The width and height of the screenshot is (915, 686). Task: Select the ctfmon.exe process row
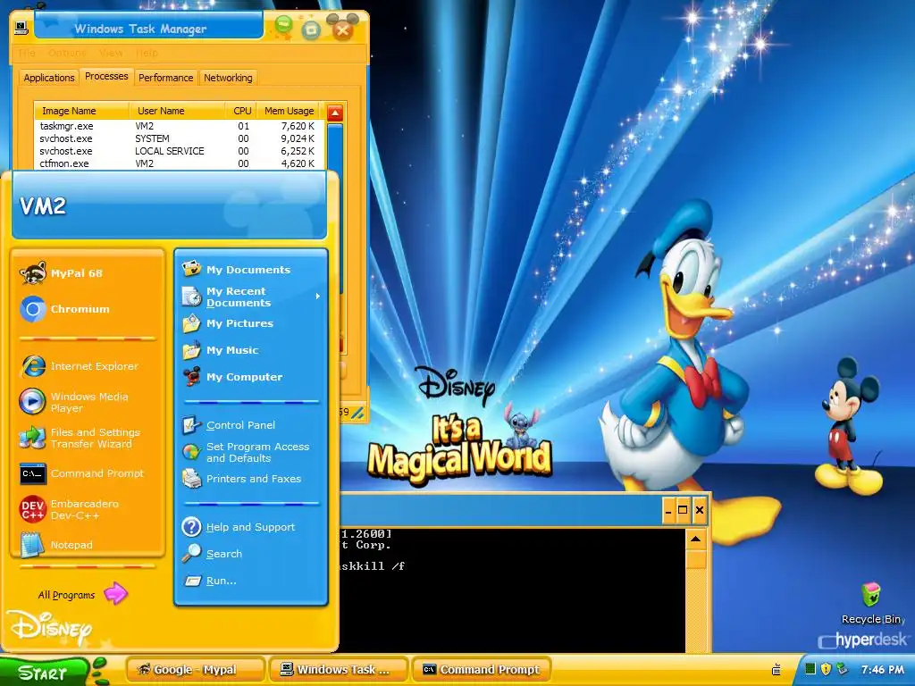[177, 163]
